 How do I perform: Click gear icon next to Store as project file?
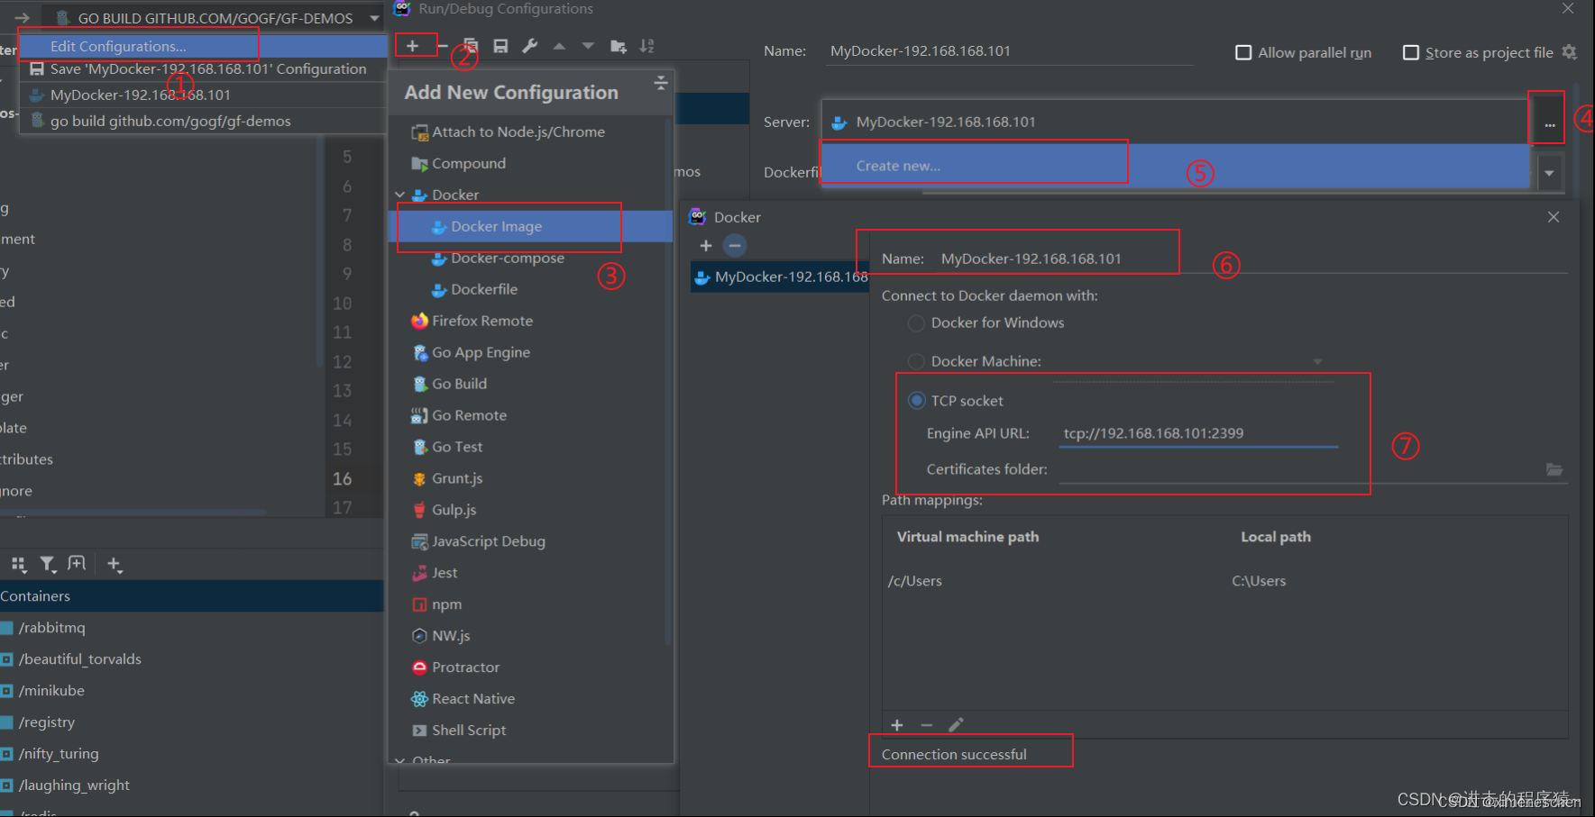1570,52
